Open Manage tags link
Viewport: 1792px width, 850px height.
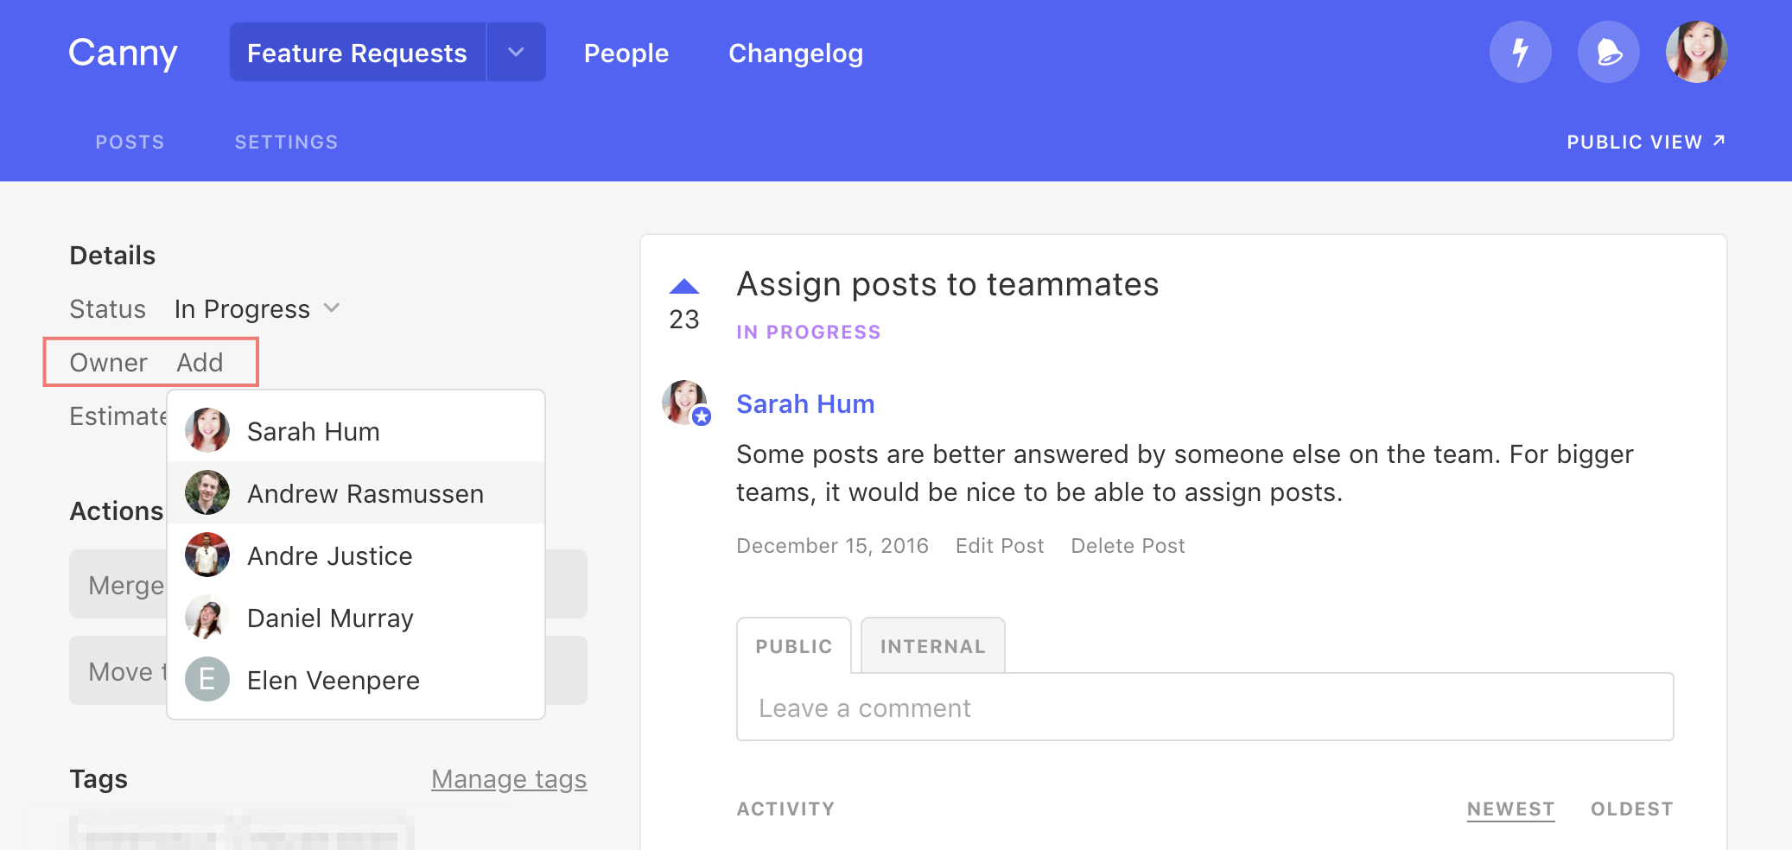point(509,779)
